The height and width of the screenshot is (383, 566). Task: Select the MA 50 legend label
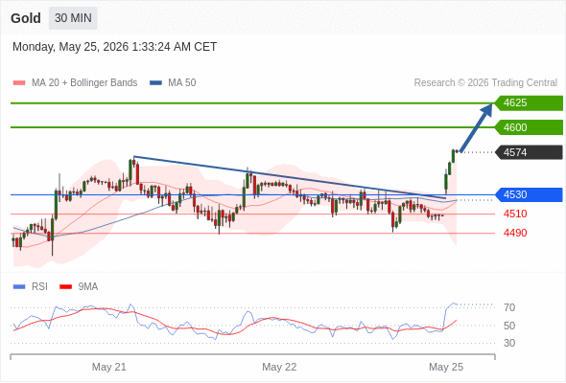point(182,83)
